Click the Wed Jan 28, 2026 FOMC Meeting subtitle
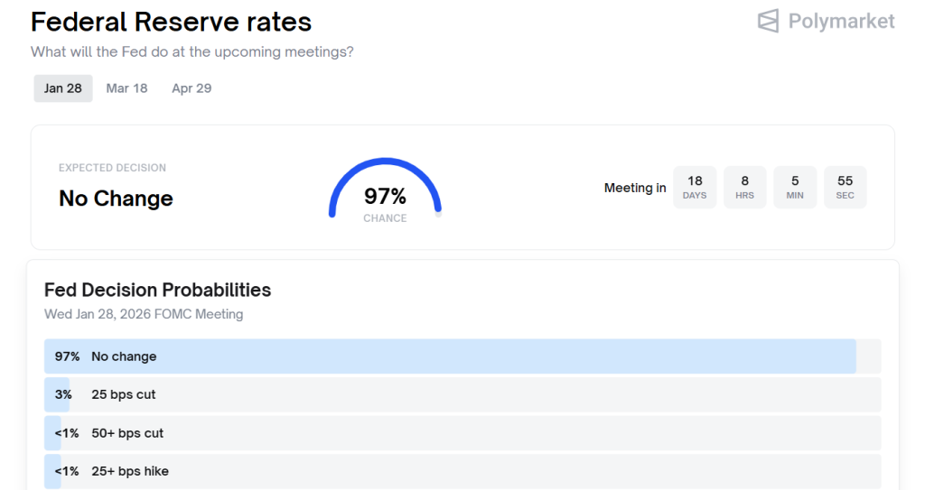This screenshot has height=490, width=925. click(144, 314)
